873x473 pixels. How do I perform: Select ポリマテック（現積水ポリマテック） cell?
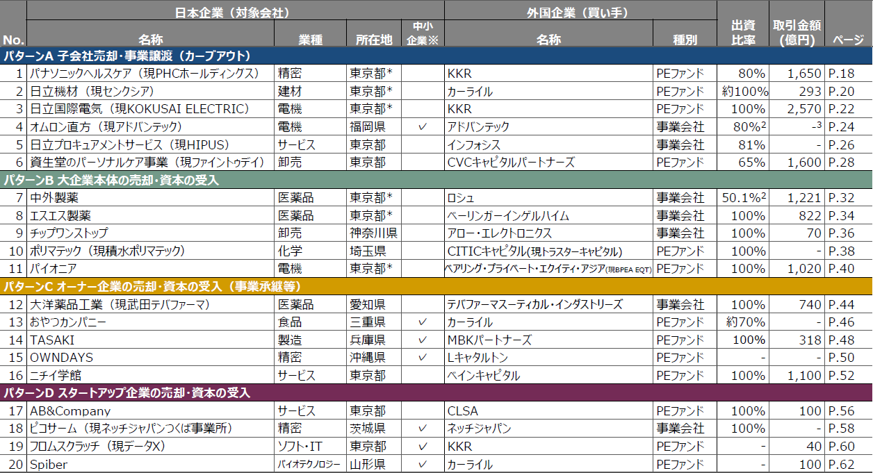(x=151, y=251)
